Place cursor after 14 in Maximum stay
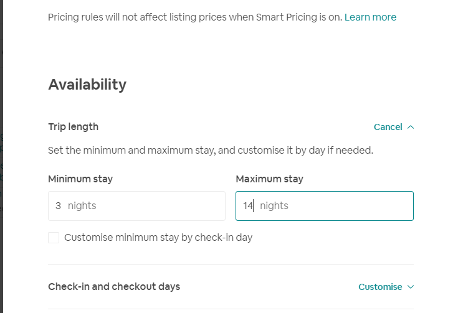 coord(253,206)
